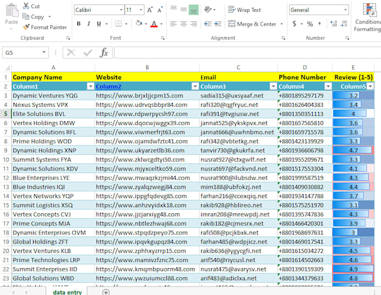The image size is (381, 295).
Task: Toggle bold formatting
Action: 79,24
